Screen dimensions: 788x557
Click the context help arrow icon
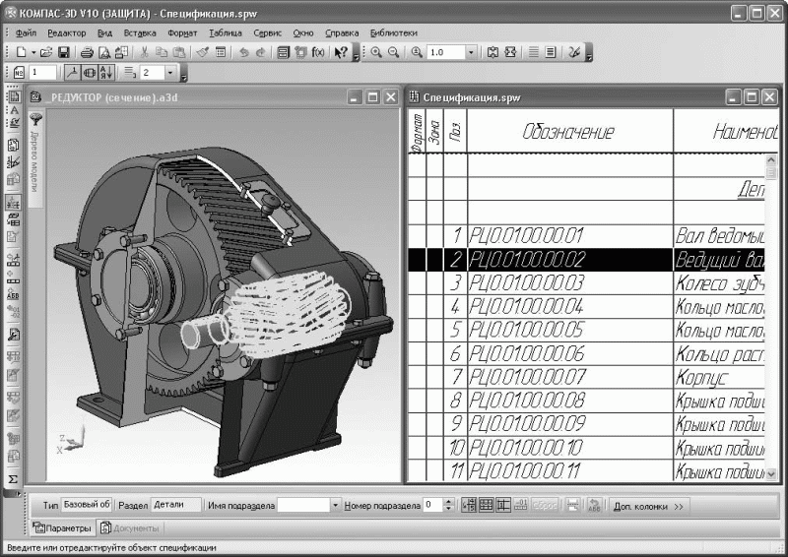(341, 52)
